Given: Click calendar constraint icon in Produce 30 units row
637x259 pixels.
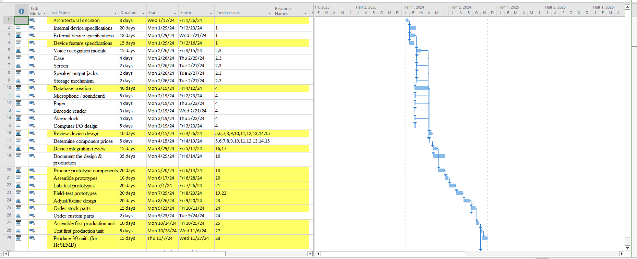Looking at the screenshot, I should point(19,238).
